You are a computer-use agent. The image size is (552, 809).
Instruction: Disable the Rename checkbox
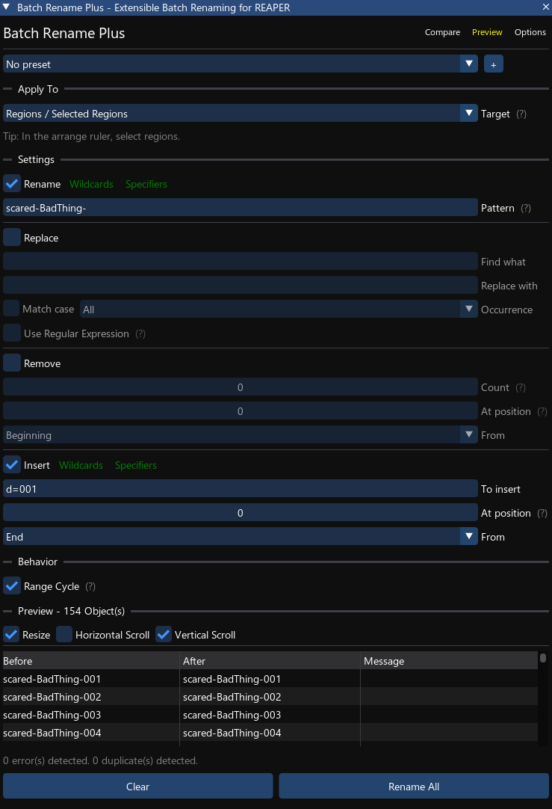coord(12,184)
